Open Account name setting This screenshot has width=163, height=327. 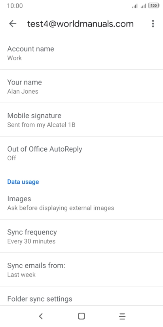(x=81, y=53)
